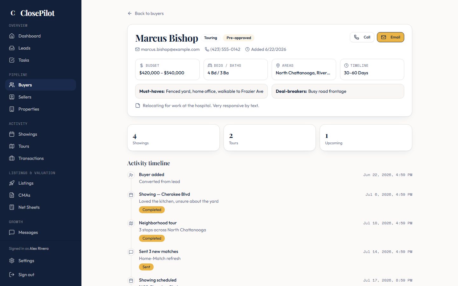This screenshot has width=458, height=286.
Task: Click the clock icon beside Added 6/22/2026
Action: pyautogui.click(x=247, y=49)
